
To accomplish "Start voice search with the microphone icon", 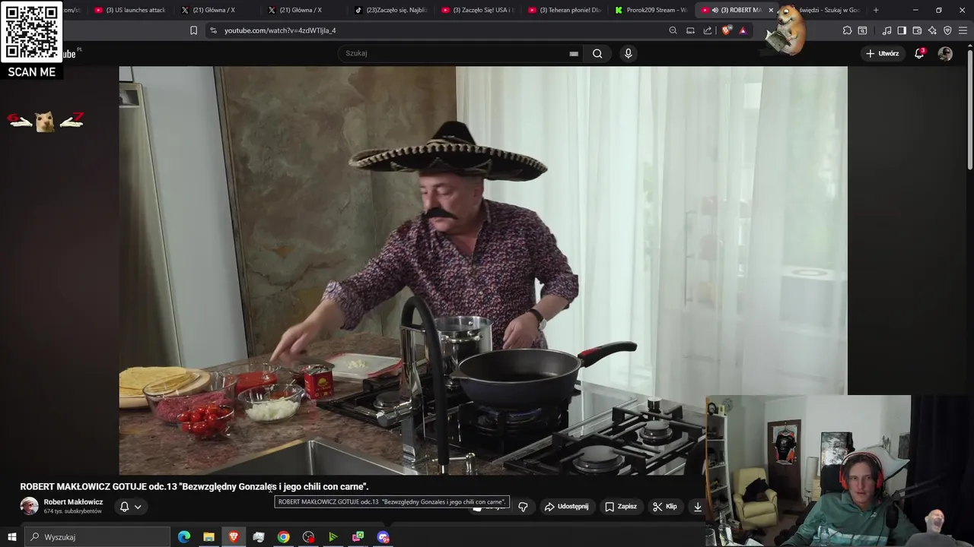I will pyautogui.click(x=628, y=53).
